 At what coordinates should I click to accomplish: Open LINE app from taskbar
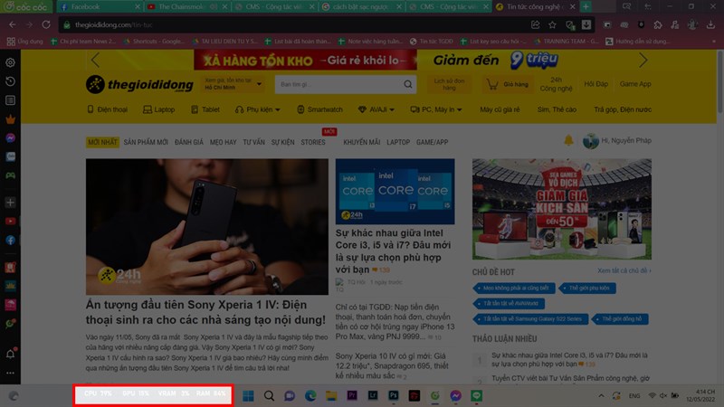(x=477, y=396)
